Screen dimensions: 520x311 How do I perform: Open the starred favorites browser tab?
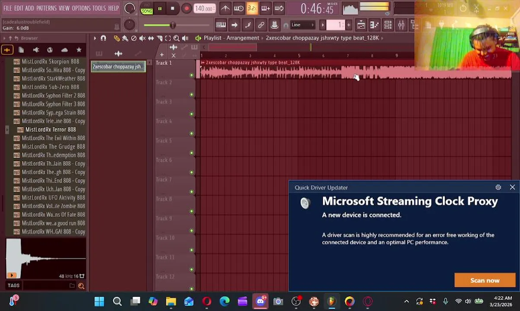pos(79,50)
